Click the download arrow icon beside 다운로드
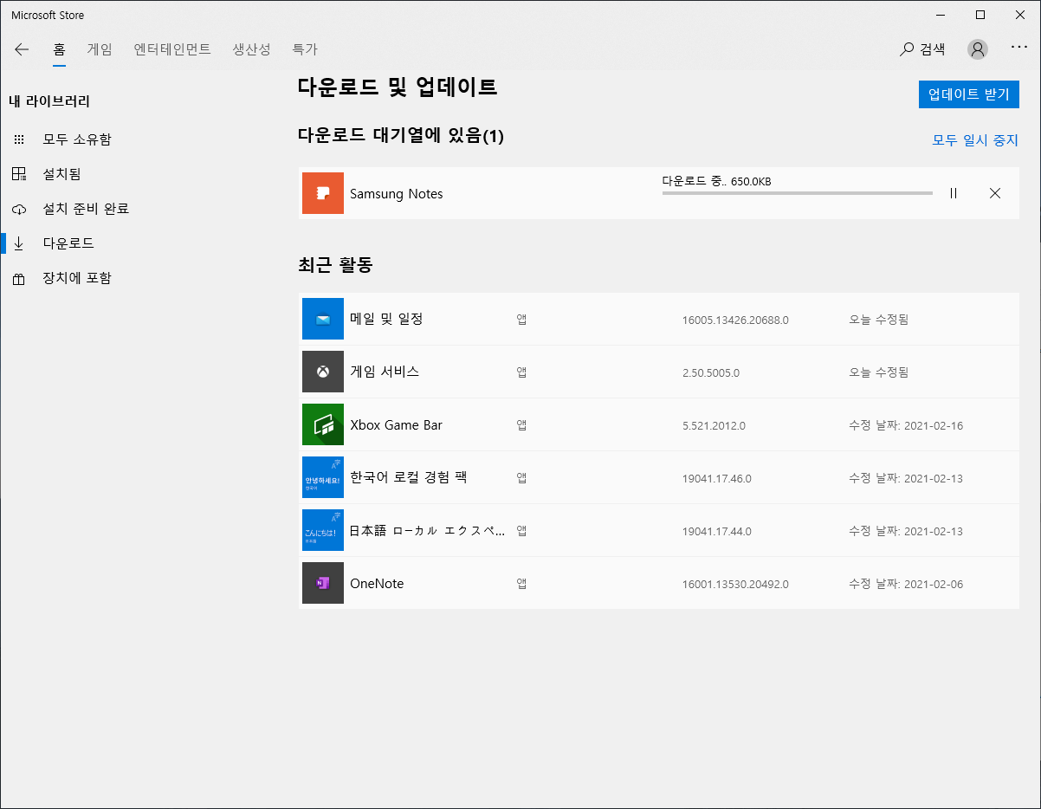This screenshot has height=809, width=1041. [19, 243]
